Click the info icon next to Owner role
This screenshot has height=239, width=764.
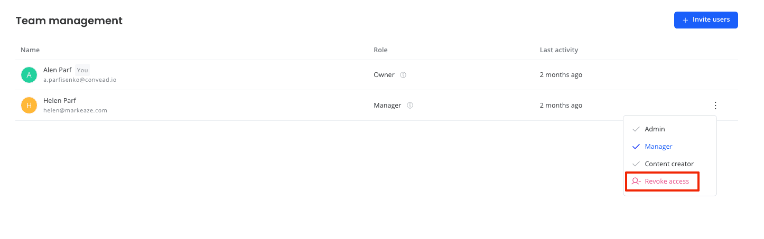403,75
